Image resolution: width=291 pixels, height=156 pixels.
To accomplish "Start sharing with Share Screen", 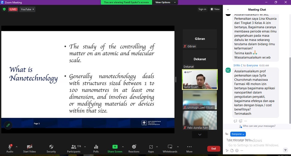I will (115, 148).
